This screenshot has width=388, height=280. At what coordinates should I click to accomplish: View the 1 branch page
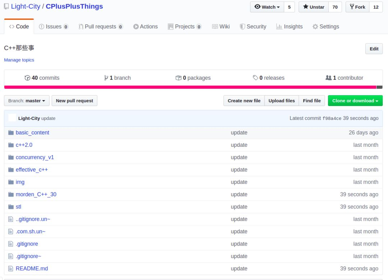point(117,78)
